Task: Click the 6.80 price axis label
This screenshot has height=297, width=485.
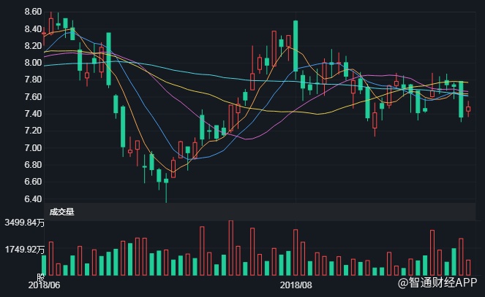Action: point(12,165)
